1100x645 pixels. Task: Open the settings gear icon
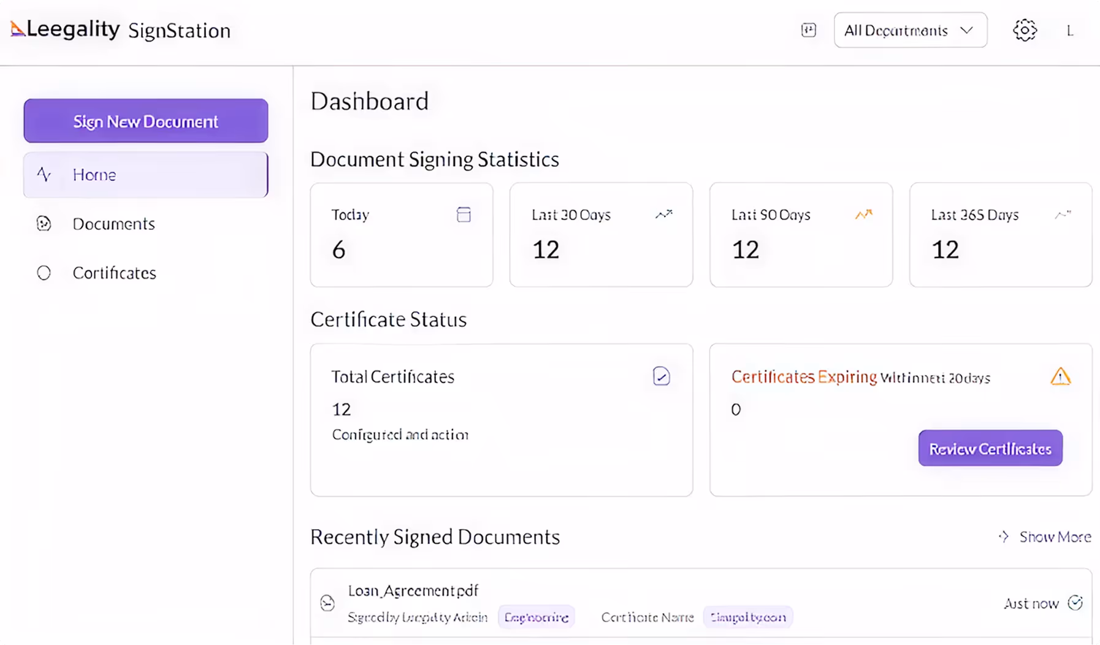click(1025, 30)
